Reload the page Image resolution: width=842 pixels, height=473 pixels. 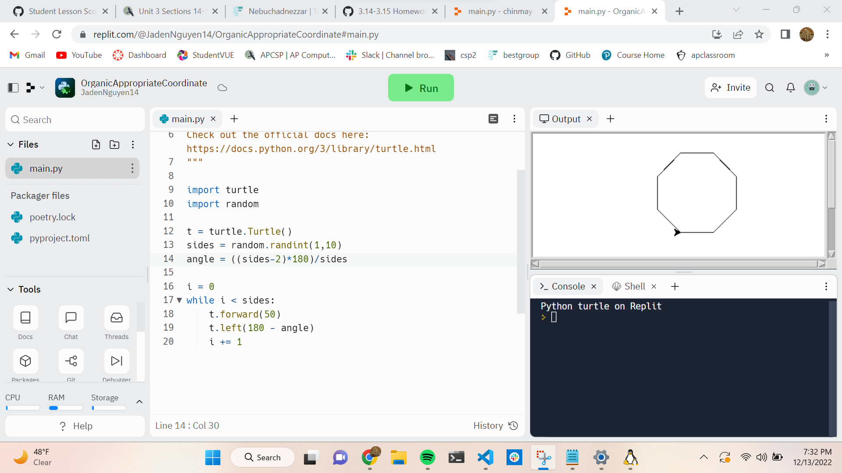[57, 34]
